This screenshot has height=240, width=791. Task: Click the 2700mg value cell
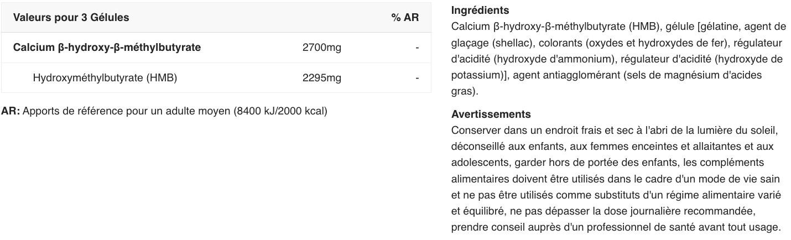(x=321, y=48)
